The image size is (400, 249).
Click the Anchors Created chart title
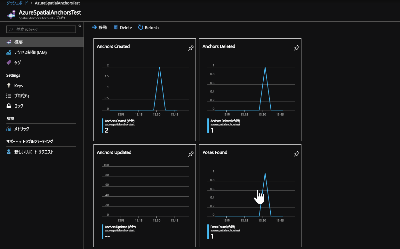[113, 46]
